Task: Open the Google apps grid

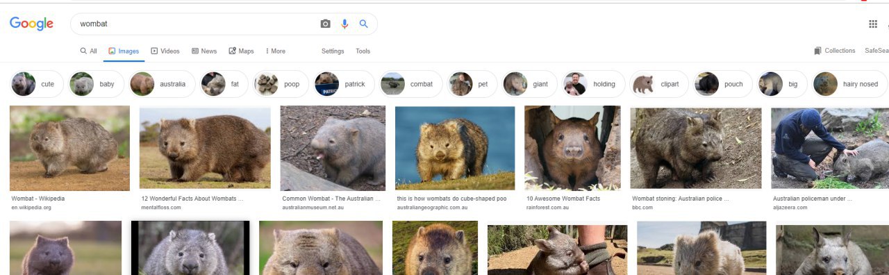Action: click(873, 24)
